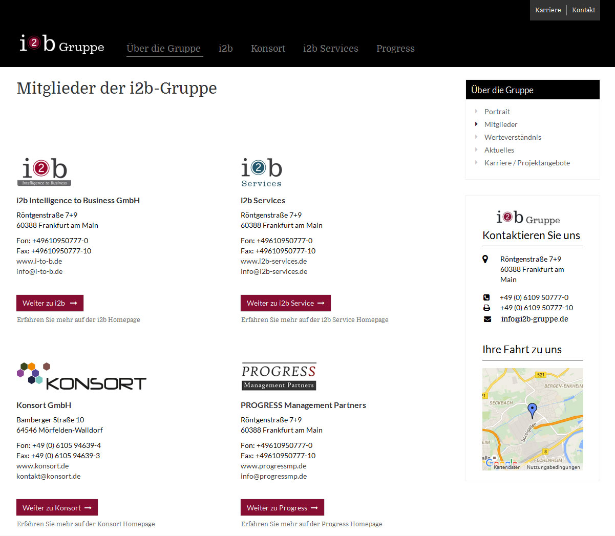Image resolution: width=615 pixels, height=536 pixels.
Task: Click the location pin icon beside address
Action: (x=485, y=259)
